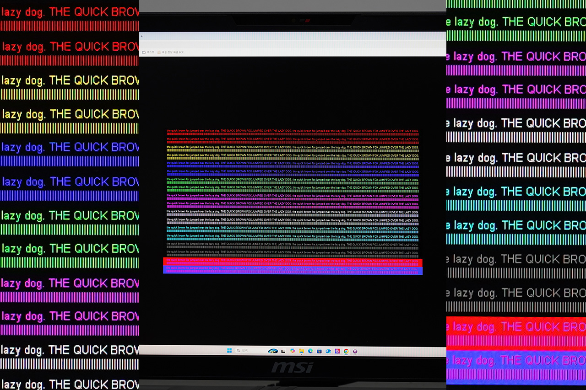
Task: Open the Windows Start menu
Action: tap(229, 351)
